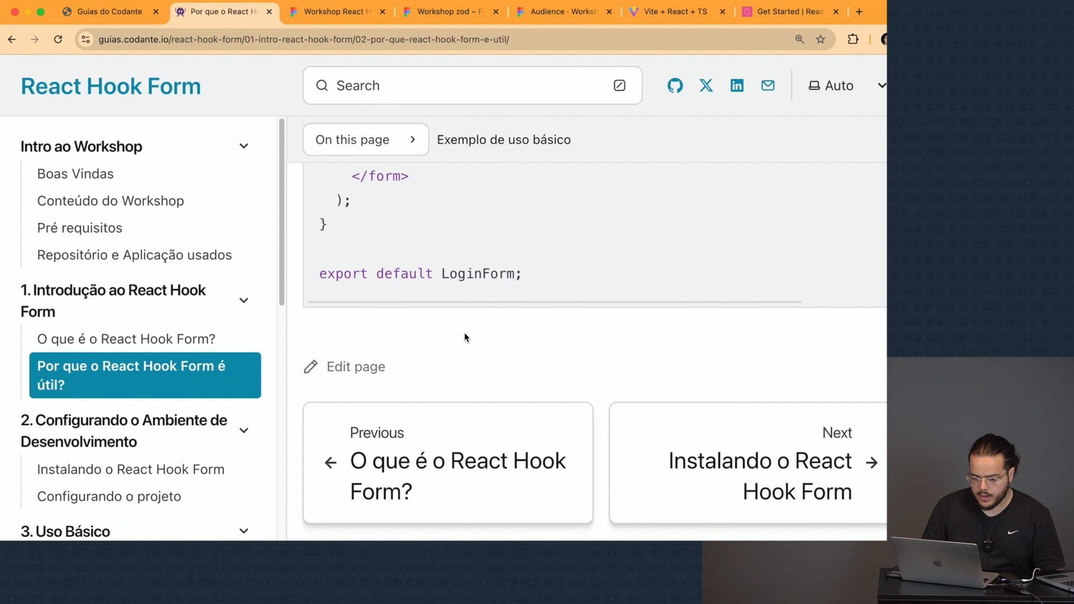Open site information icon in address bar
Image resolution: width=1074 pixels, height=604 pixels.
pos(86,39)
